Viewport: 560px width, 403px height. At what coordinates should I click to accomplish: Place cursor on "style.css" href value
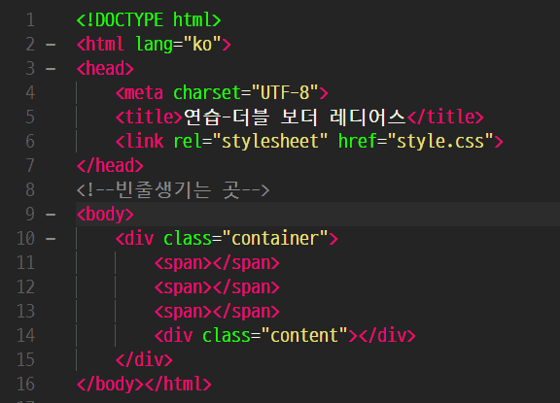coord(440,141)
